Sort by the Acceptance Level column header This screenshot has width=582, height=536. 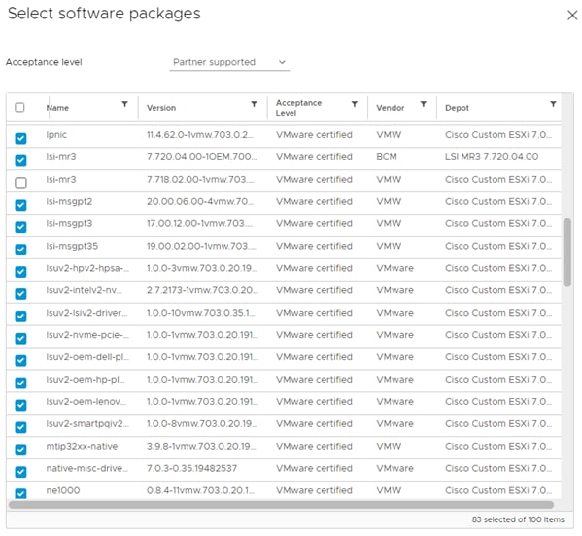(x=298, y=108)
